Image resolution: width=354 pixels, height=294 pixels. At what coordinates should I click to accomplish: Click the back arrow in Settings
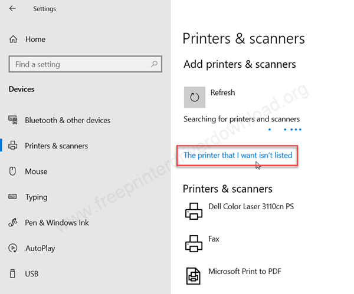(13, 9)
